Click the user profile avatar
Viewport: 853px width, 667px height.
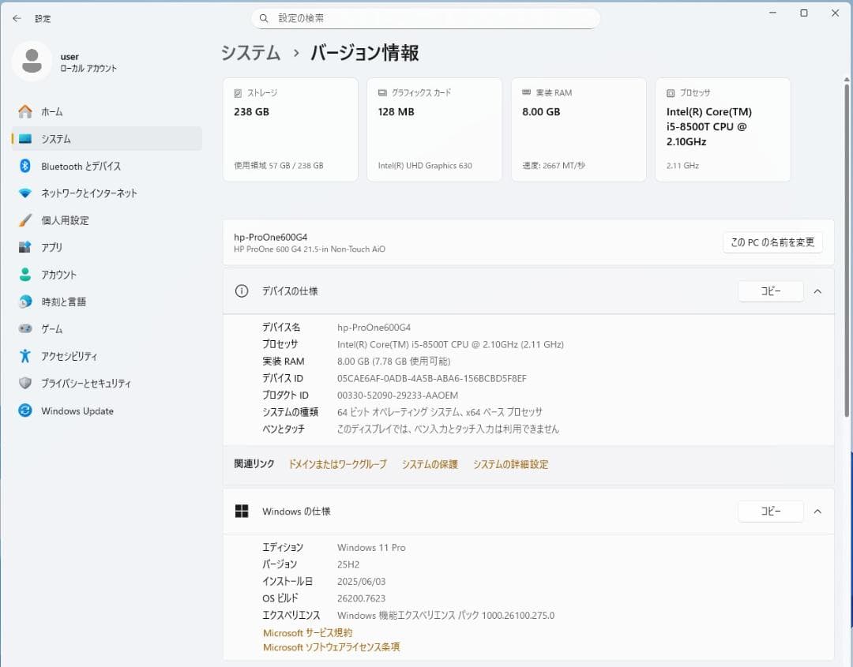tap(32, 61)
